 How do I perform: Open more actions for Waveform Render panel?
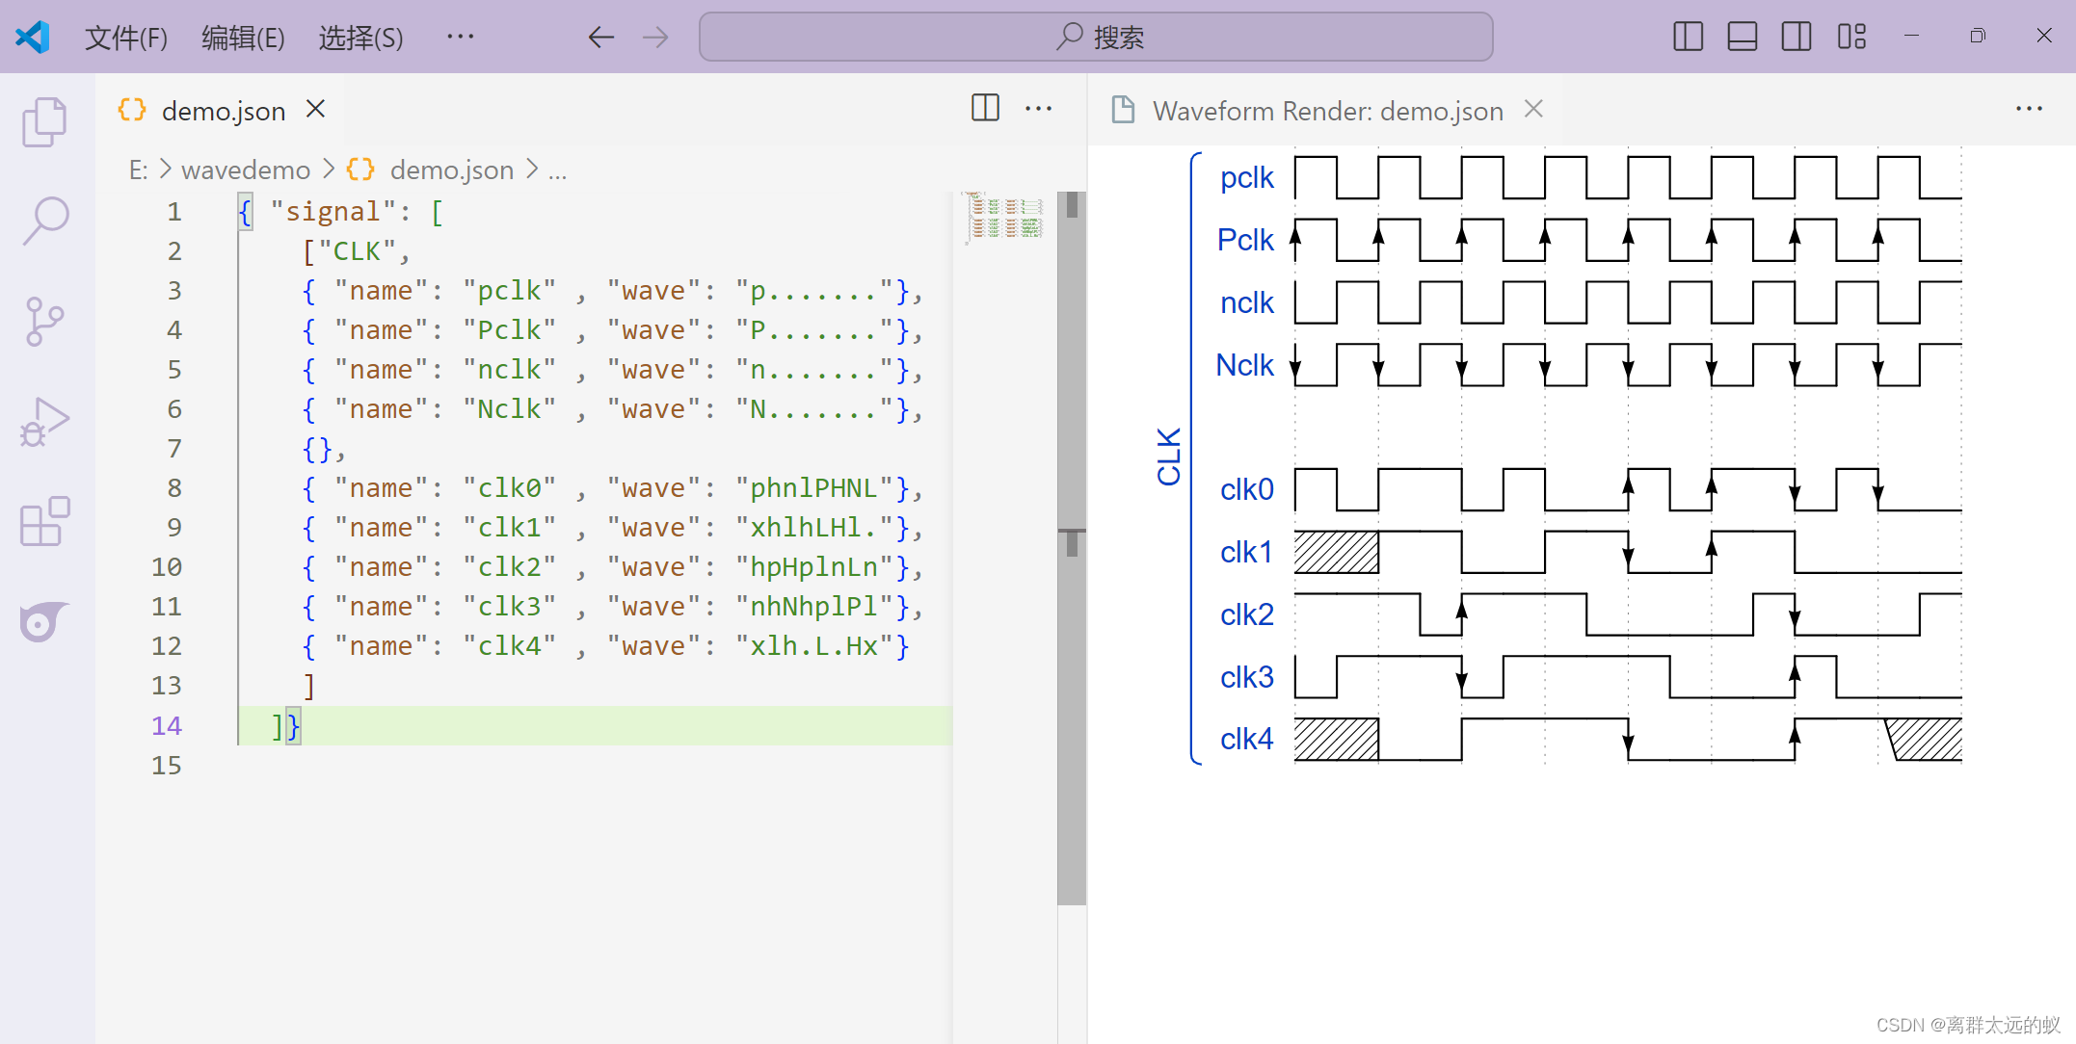pyautogui.click(x=2029, y=109)
